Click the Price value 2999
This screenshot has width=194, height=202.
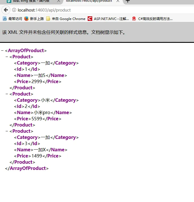(37, 81)
